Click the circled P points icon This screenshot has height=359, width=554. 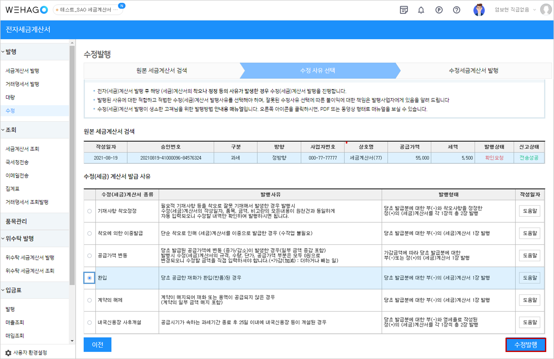coord(439,10)
